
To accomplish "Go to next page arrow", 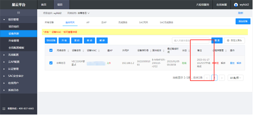I will pyautogui.click(x=222, y=78).
